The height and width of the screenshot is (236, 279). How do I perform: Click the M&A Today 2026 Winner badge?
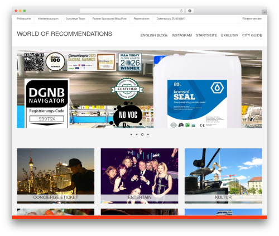(x=130, y=62)
